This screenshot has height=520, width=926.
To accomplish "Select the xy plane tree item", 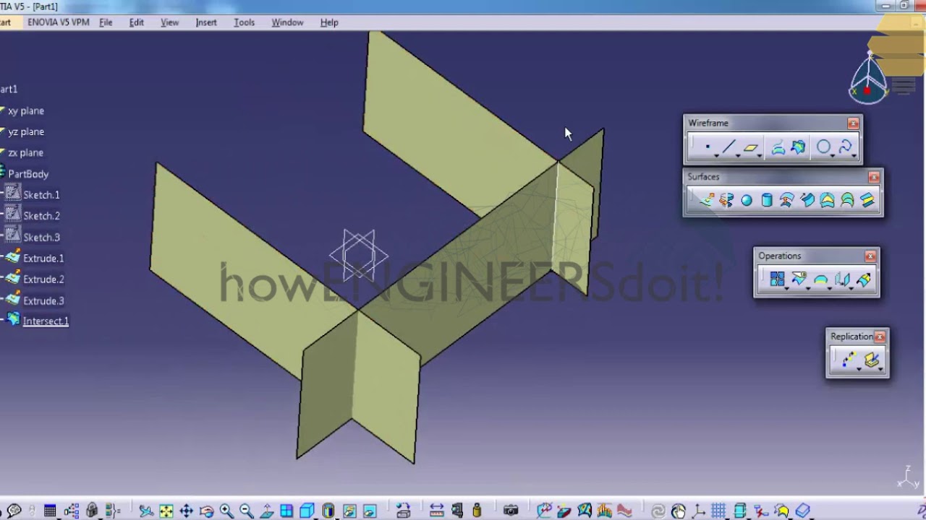I will coord(26,111).
